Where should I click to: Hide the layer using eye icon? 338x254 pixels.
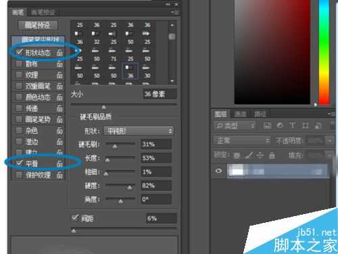(x=218, y=171)
